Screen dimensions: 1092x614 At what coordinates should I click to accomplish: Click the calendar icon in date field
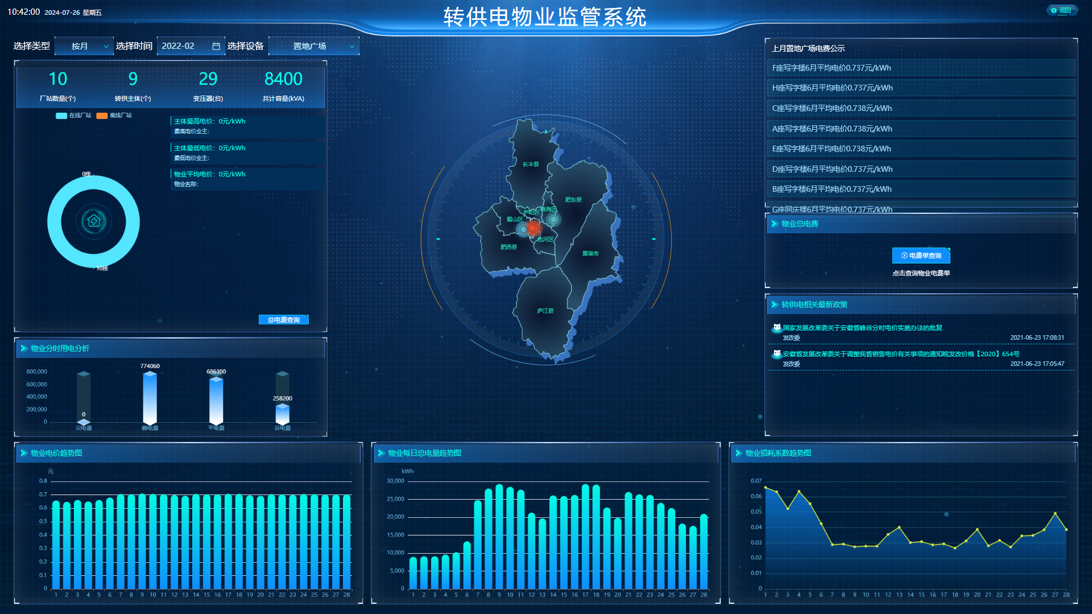pos(216,46)
